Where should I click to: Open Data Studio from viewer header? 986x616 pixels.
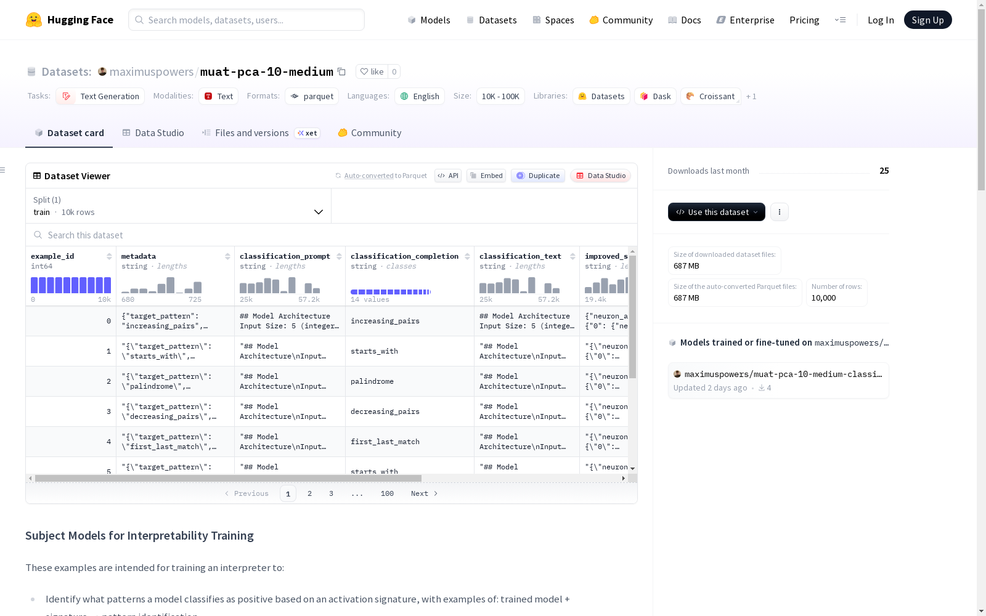[601, 176]
